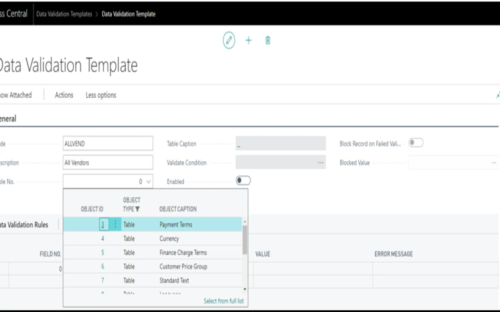500x312 pixels.
Task: Select Object ID 4 Currency row
Action: click(152, 239)
